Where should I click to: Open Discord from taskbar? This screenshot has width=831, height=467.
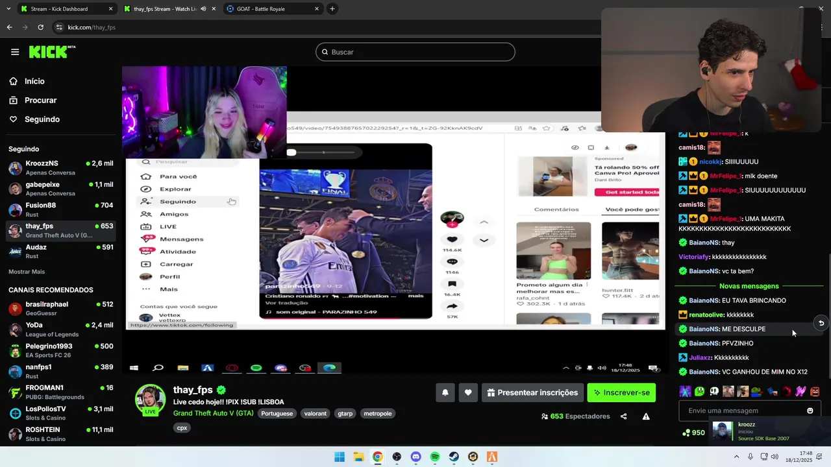pos(415,457)
